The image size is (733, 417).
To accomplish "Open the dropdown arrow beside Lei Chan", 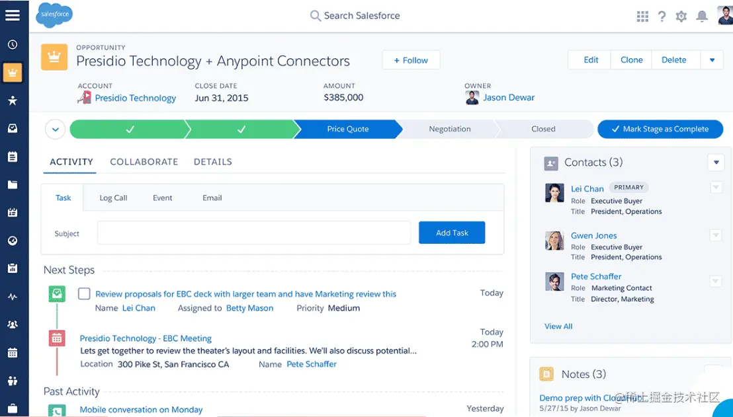I will (x=716, y=188).
